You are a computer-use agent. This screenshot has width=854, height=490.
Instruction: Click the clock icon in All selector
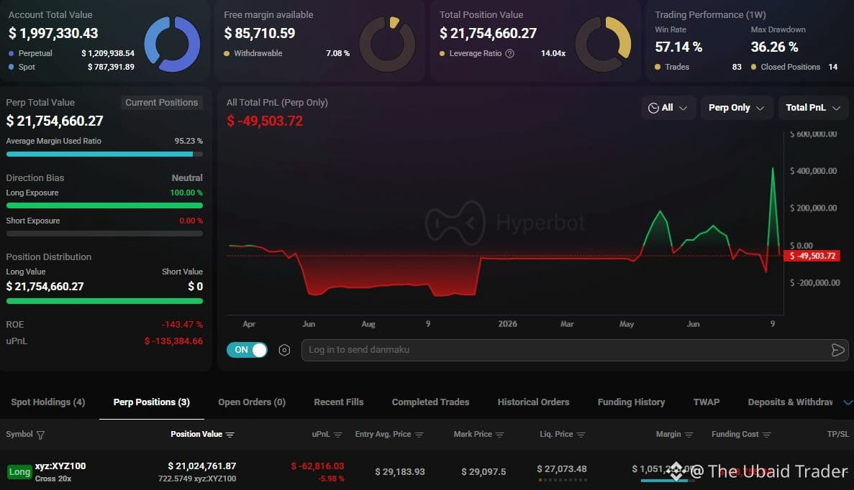pos(653,108)
